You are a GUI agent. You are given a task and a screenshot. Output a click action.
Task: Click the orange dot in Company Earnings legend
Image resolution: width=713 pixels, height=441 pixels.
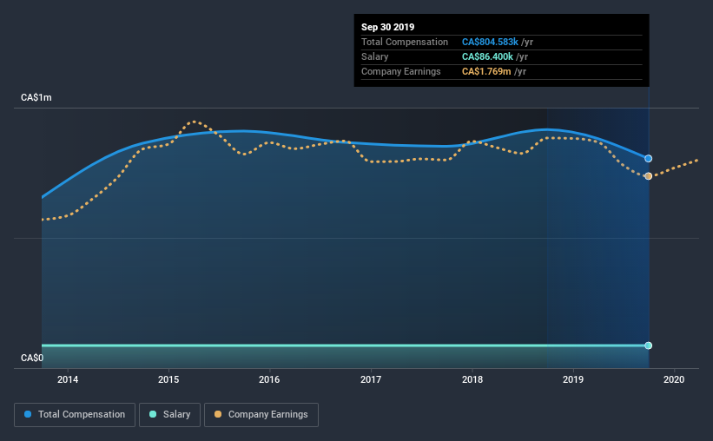tap(218, 414)
